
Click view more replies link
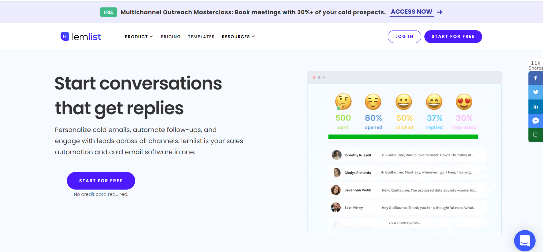click(x=404, y=223)
